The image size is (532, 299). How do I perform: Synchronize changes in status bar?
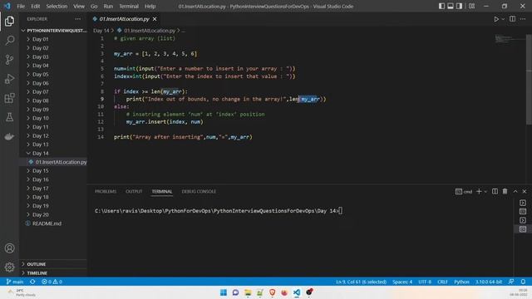(x=32, y=282)
